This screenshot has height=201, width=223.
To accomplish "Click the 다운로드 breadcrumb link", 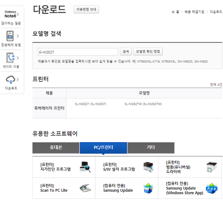I will click(x=216, y=12).
